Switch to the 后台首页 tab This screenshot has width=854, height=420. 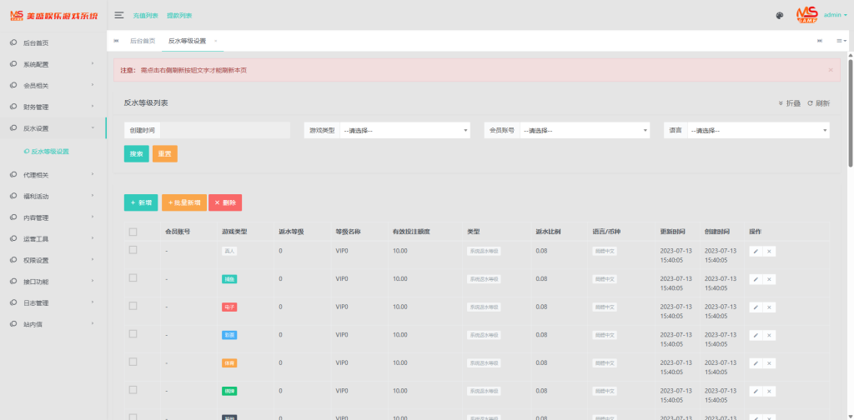click(x=143, y=41)
